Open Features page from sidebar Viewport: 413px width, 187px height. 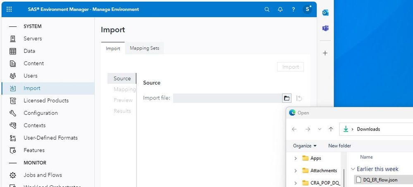[x=34, y=150]
